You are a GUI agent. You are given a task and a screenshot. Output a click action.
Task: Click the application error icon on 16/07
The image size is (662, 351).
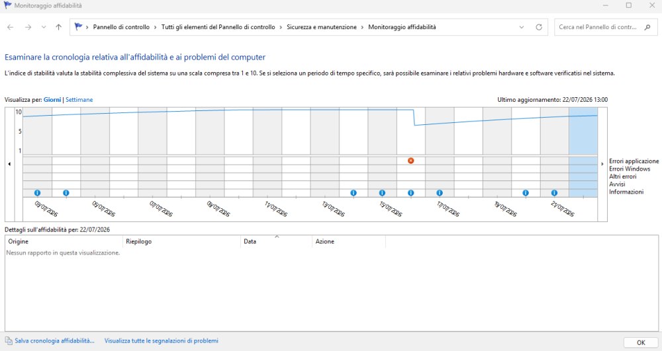411,161
